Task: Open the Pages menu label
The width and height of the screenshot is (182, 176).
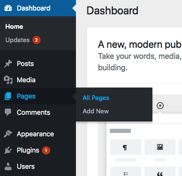Action: click(26, 96)
